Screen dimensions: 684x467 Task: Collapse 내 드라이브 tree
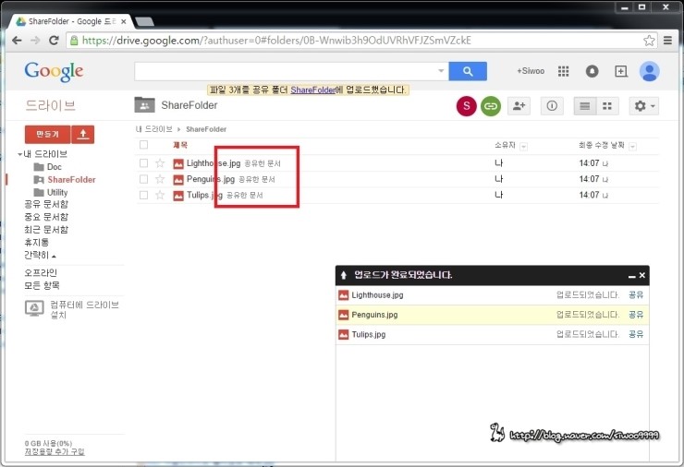click(19, 154)
